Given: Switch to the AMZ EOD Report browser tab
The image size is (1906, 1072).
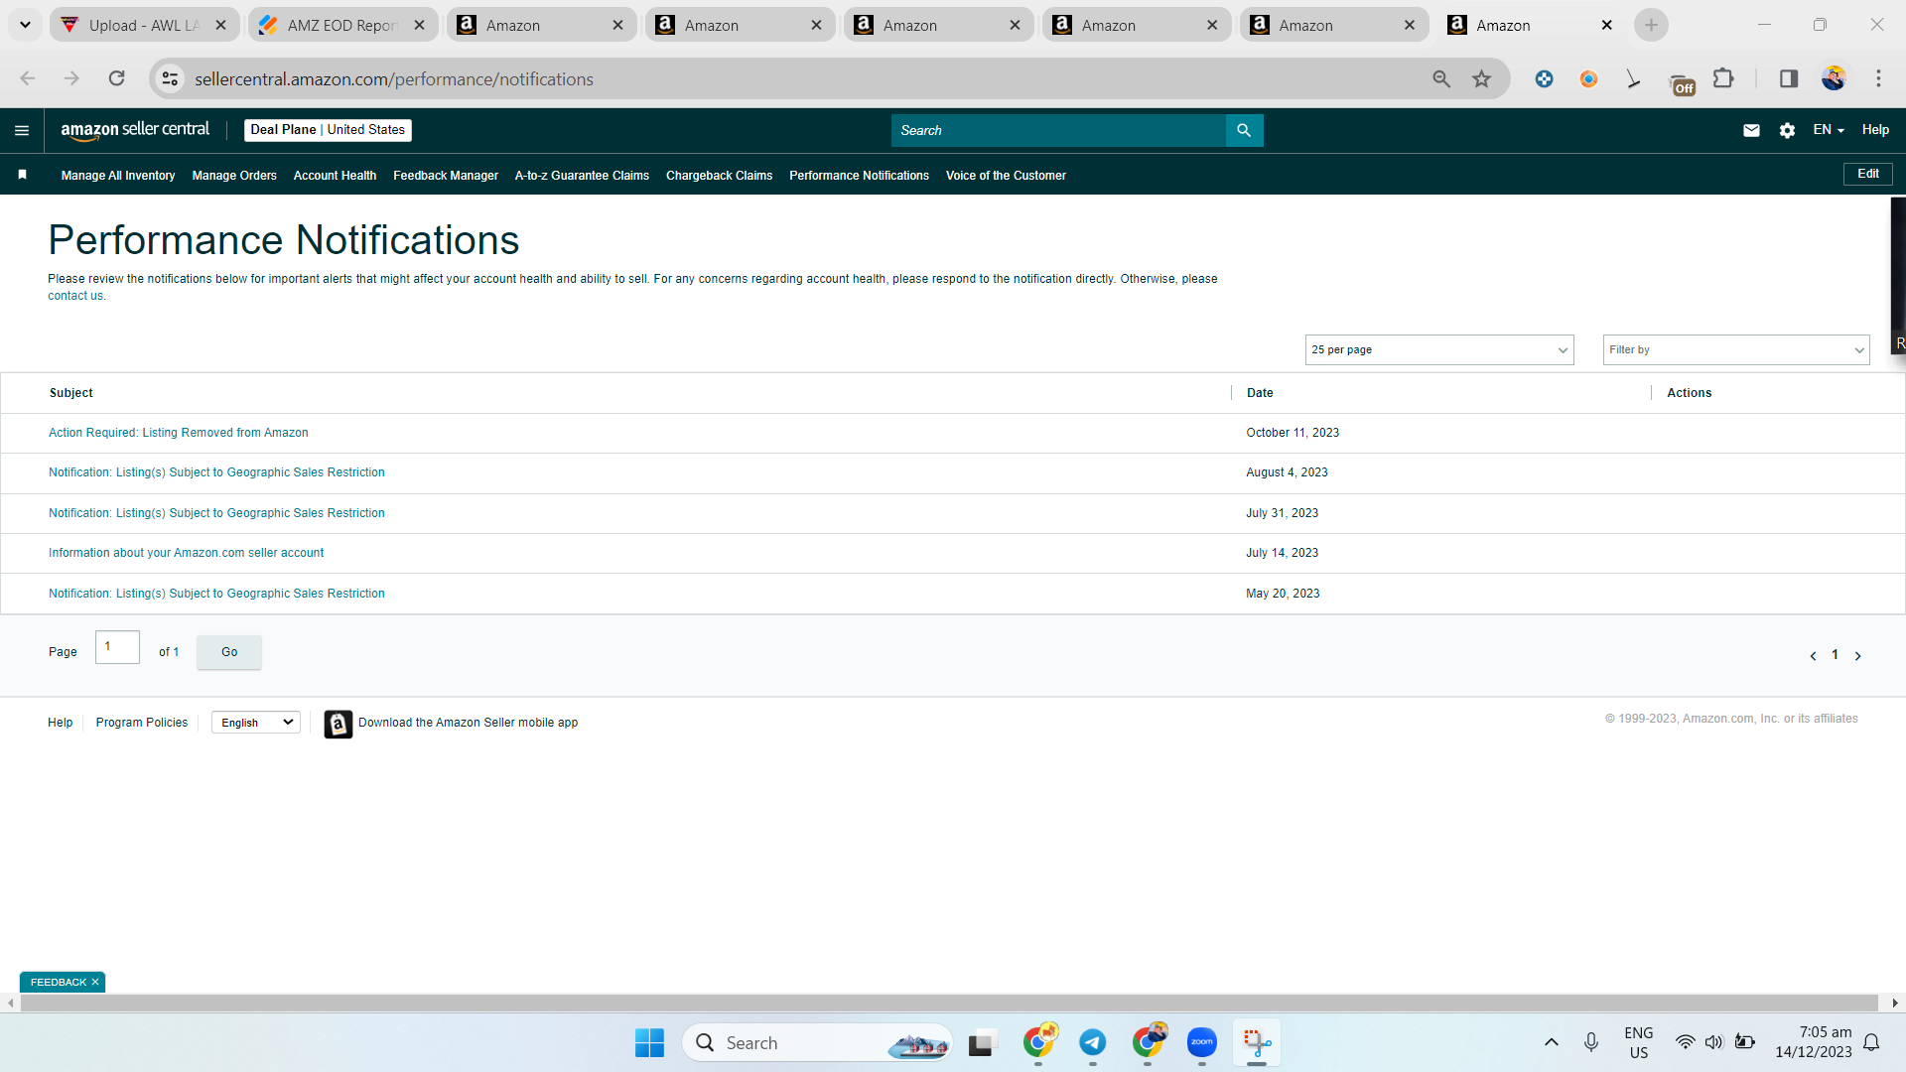Looking at the screenshot, I should pos(342,25).
